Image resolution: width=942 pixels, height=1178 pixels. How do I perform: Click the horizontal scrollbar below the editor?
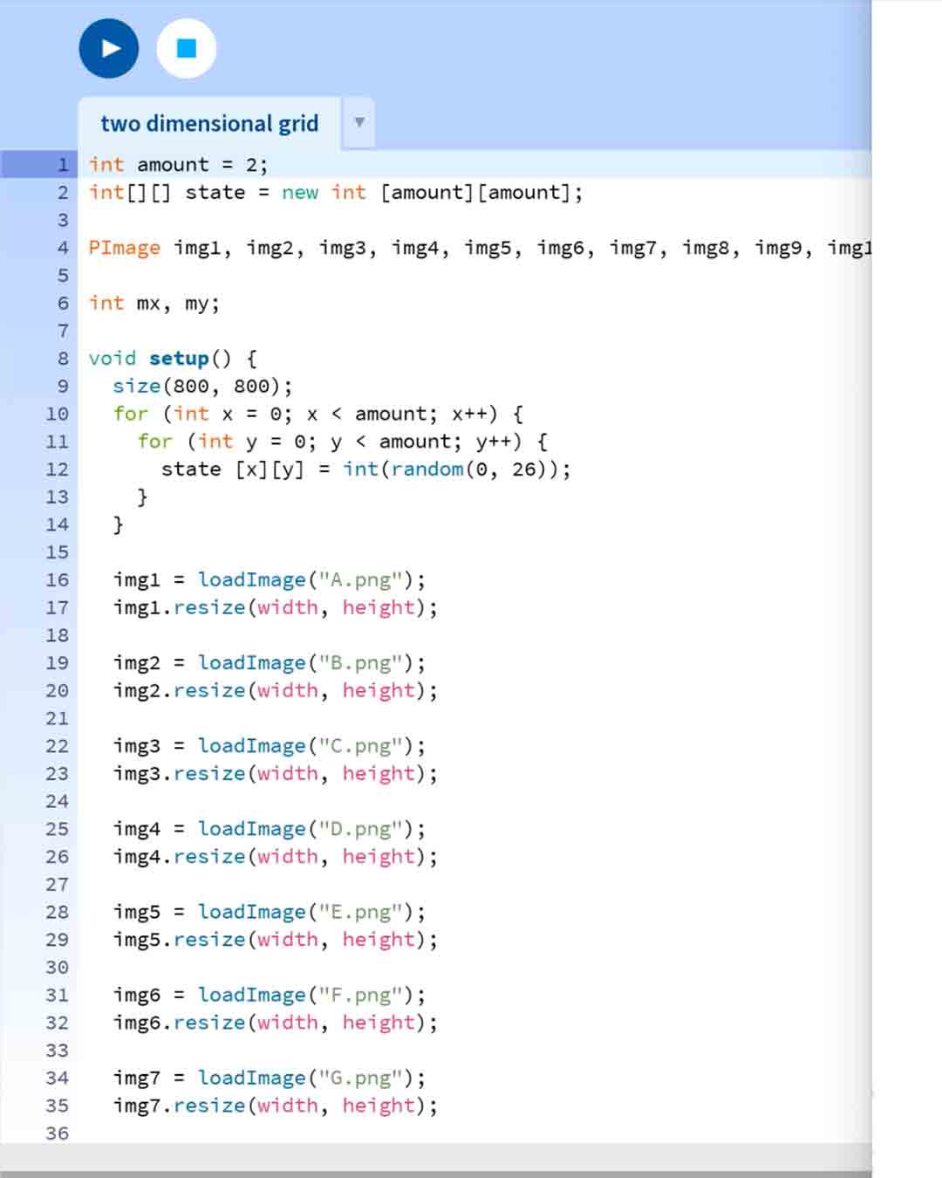pyautogui.click(x=436, y=1173)
